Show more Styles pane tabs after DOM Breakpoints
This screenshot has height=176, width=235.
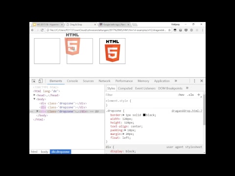187,88
